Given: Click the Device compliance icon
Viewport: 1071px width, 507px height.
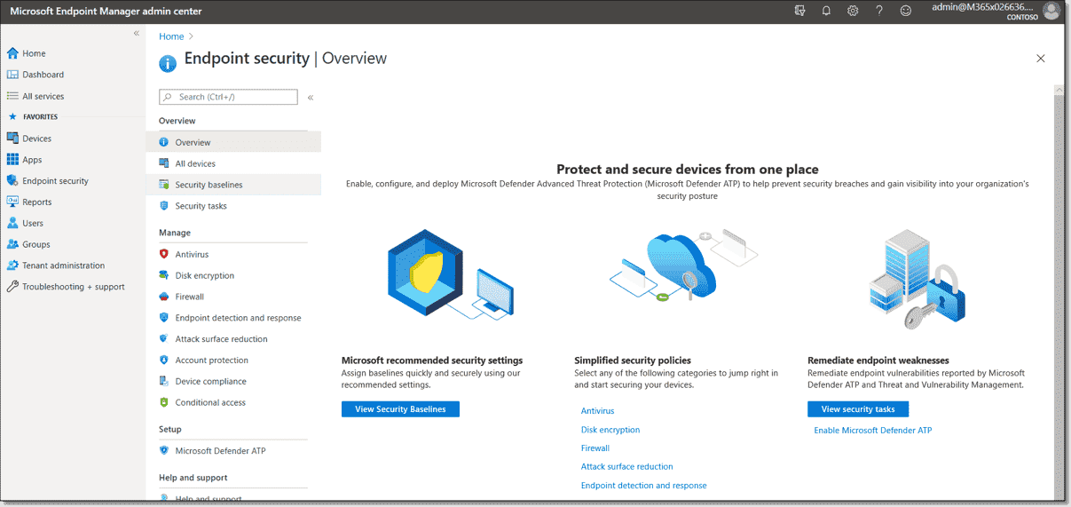Looking at the screenshot, I should pos(164,381).
